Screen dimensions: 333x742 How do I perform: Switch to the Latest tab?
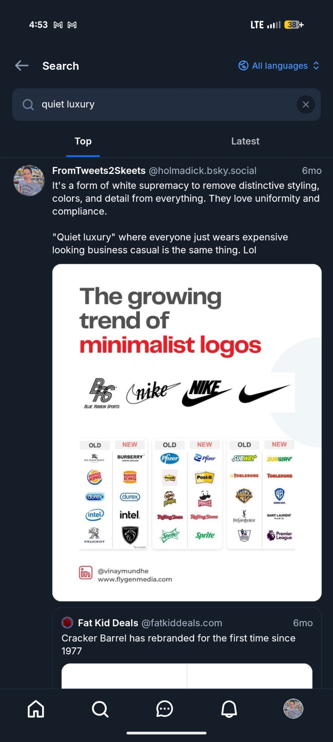click(x=245, y=141)
